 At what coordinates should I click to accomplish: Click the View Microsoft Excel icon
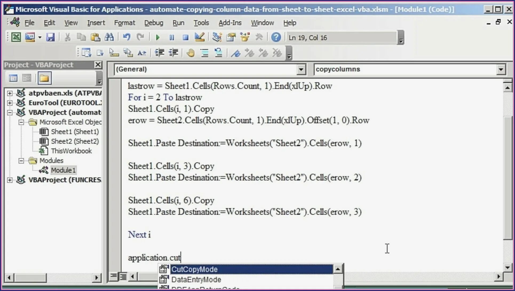click(16, 37)
